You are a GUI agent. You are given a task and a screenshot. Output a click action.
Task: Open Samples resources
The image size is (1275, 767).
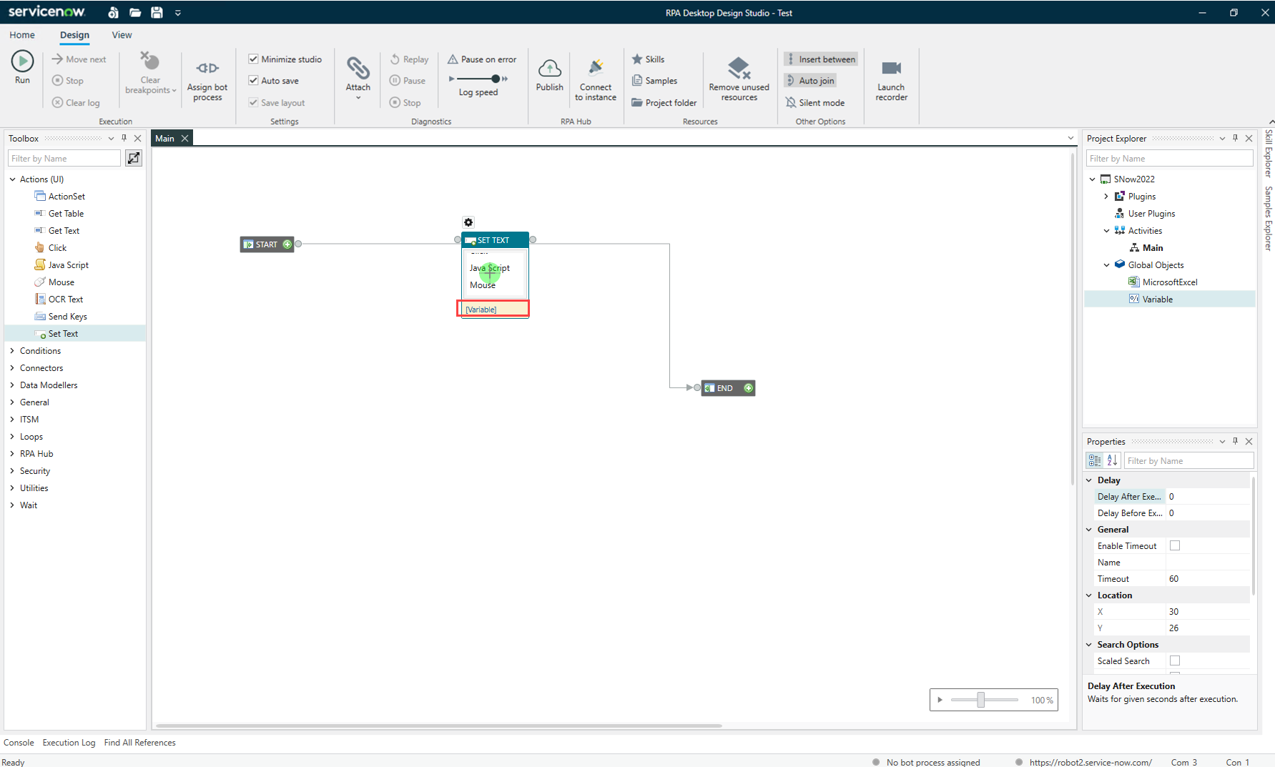pos(654,81)
